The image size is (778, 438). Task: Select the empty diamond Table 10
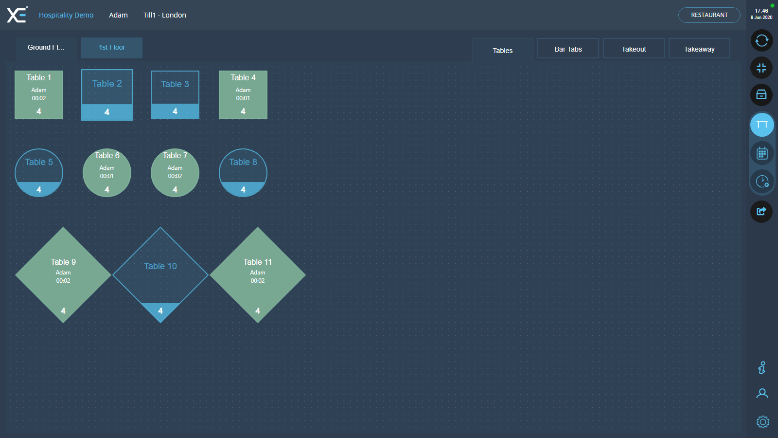click(160, 275)
